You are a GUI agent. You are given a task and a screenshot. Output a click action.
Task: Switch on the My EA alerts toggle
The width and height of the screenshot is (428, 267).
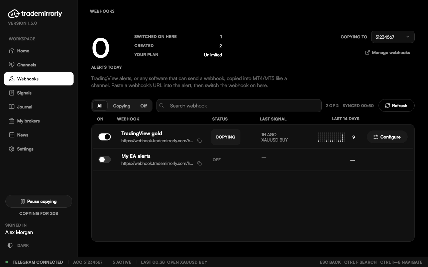105,160
